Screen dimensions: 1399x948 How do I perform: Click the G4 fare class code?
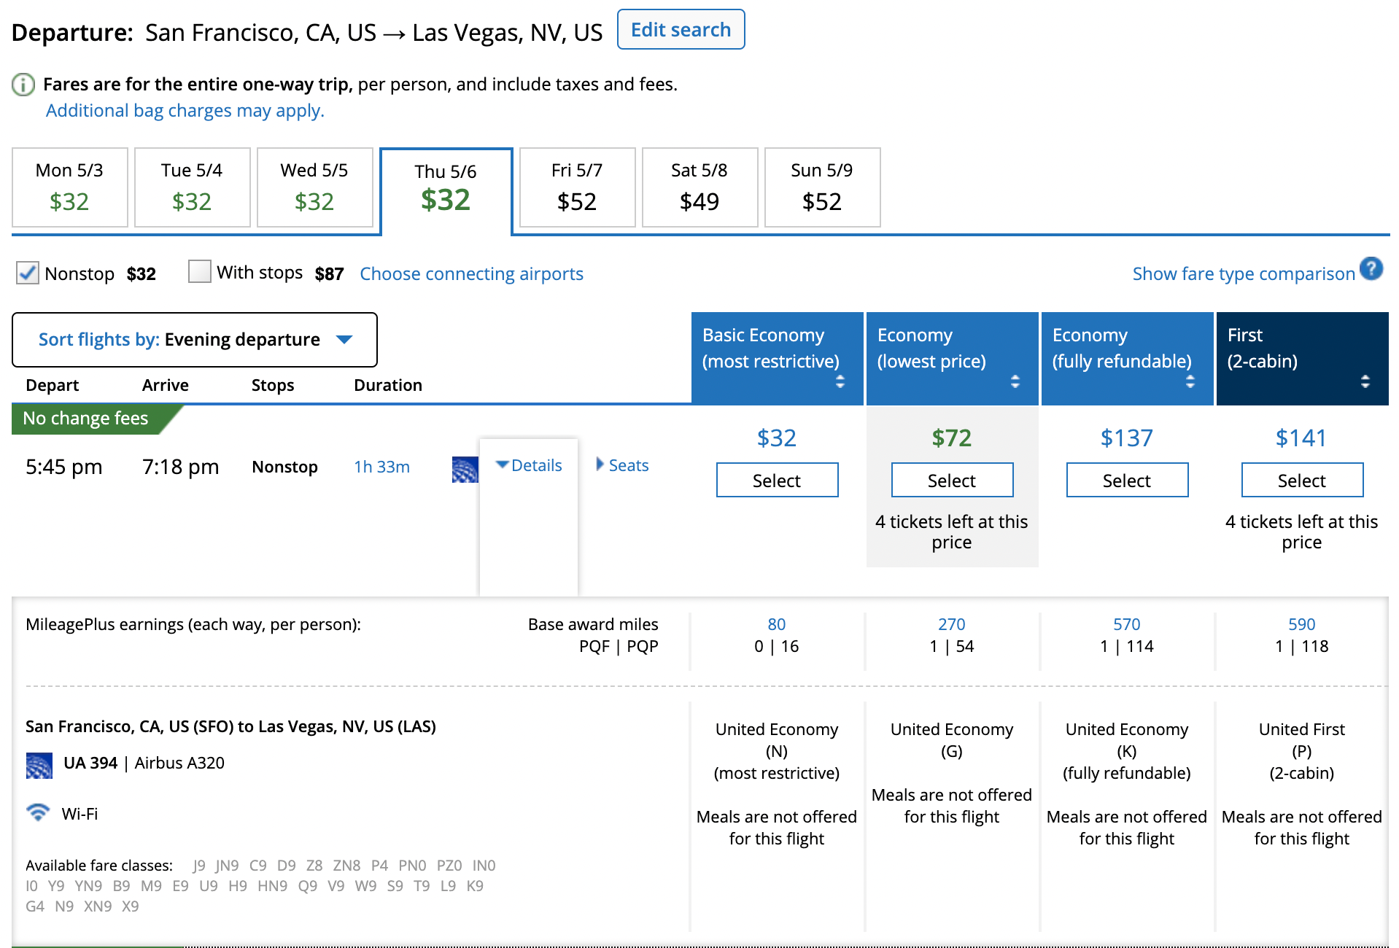point(35,906)
